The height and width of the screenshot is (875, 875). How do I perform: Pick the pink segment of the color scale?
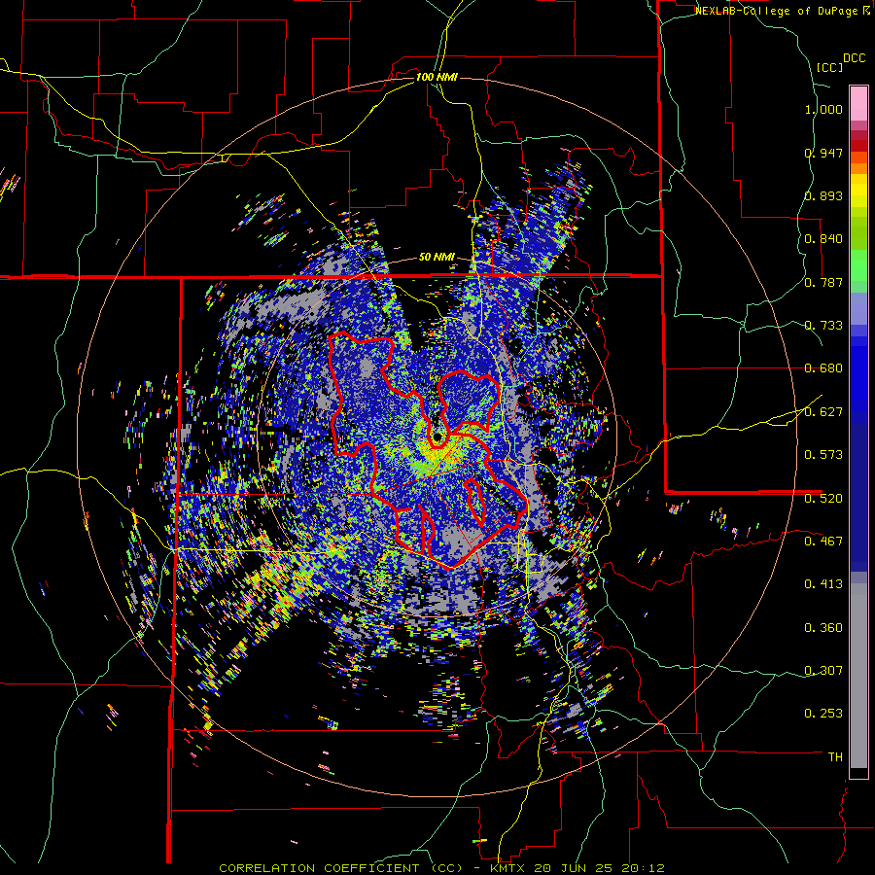[x=858, y=103]
